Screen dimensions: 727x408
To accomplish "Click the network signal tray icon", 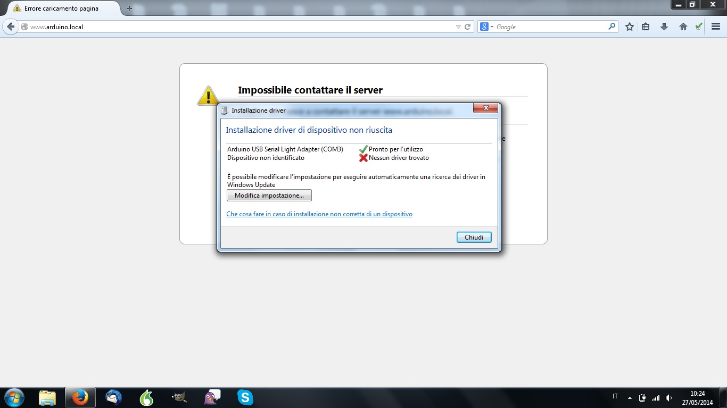I will 656,398.
